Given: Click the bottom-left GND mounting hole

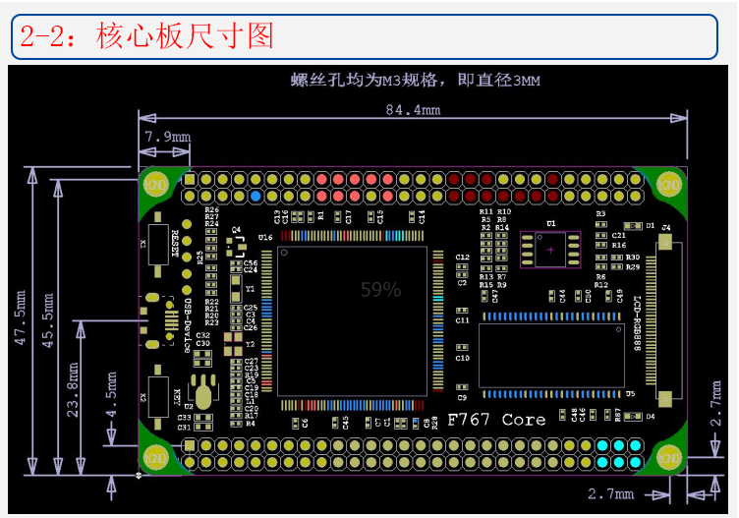Looking at the screenshot, I should pos(156,457).
